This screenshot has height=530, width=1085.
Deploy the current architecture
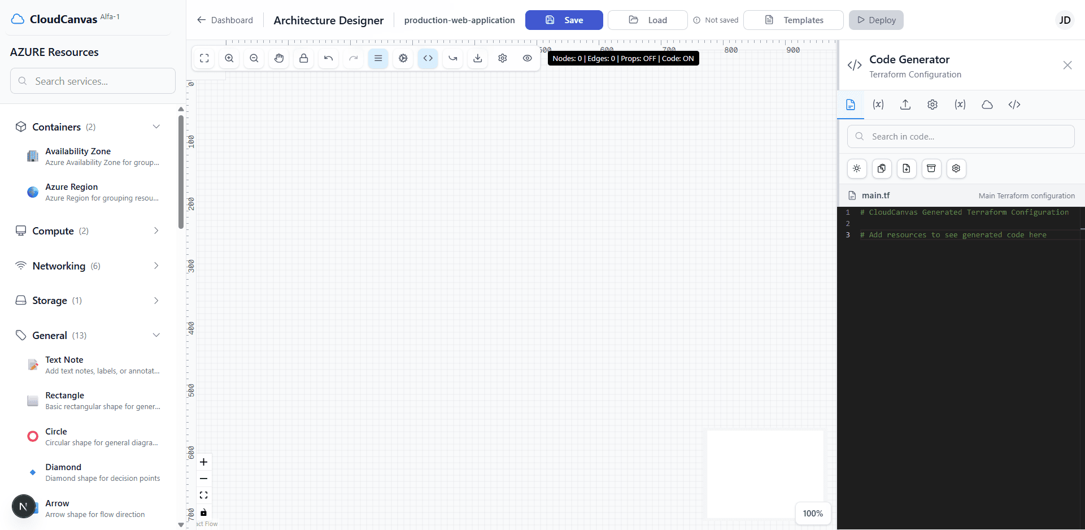point(876,20)
